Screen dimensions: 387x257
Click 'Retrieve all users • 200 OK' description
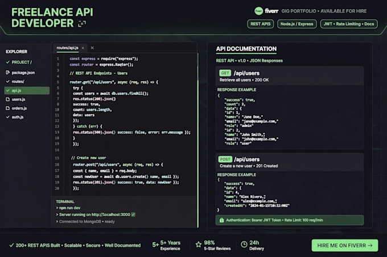(x=244, y=80)
